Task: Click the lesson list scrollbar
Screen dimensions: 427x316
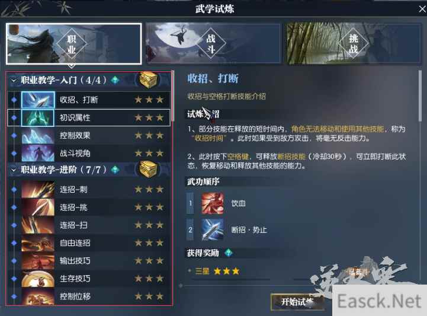Action: pyautogui.click(x=172, y=96)
